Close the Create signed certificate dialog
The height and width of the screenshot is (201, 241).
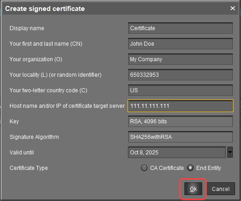232,8
